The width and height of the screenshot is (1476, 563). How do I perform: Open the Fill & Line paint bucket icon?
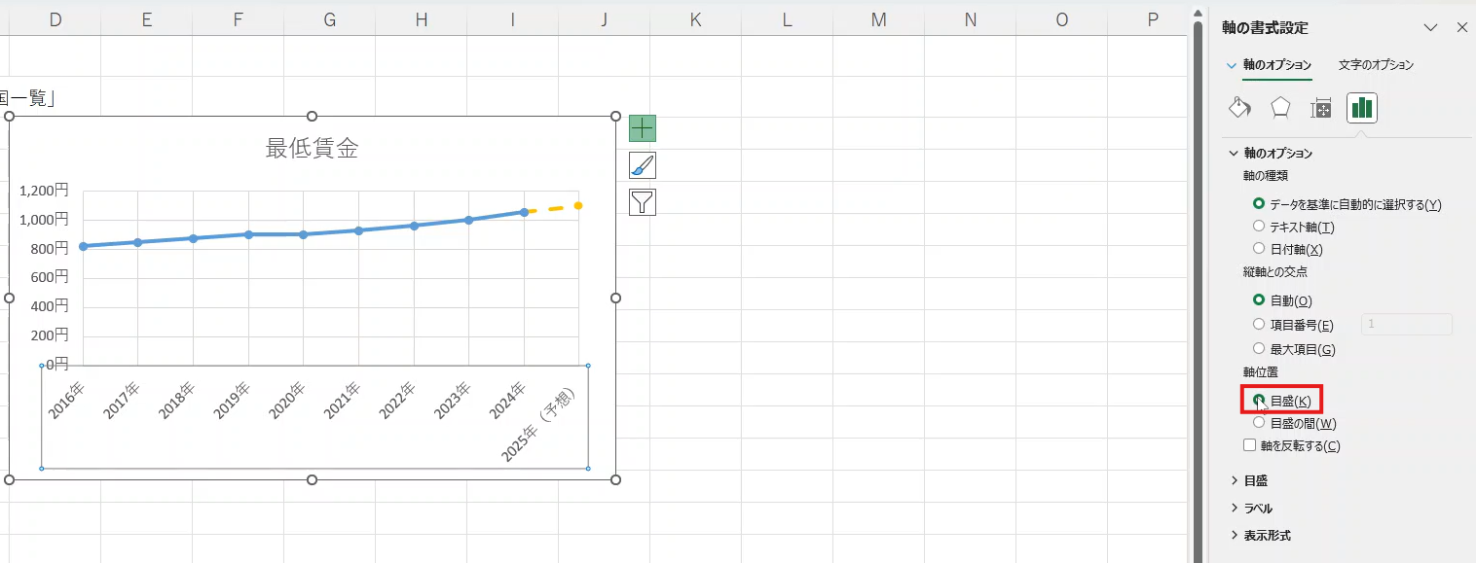(x=1239, y=108)
